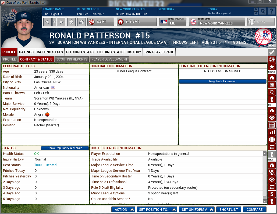The width and height of the screenshot is (277, 214).
Task: Open the table grid icon in sidebar
Action: pos(272,125)
